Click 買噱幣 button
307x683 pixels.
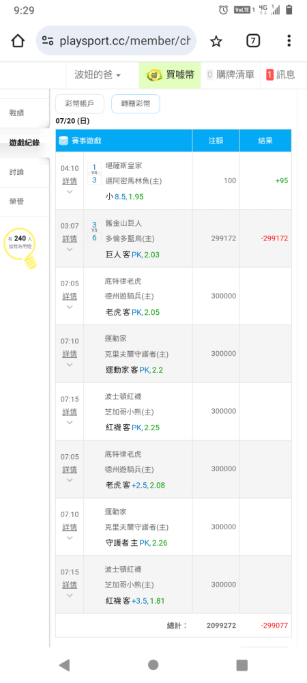[x=170, y=75]
